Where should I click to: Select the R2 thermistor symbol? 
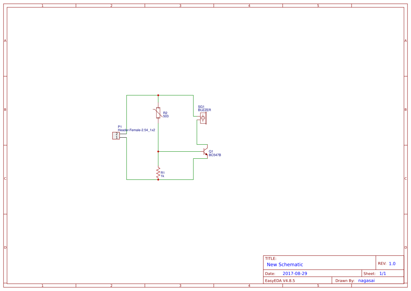coord(158,113)
